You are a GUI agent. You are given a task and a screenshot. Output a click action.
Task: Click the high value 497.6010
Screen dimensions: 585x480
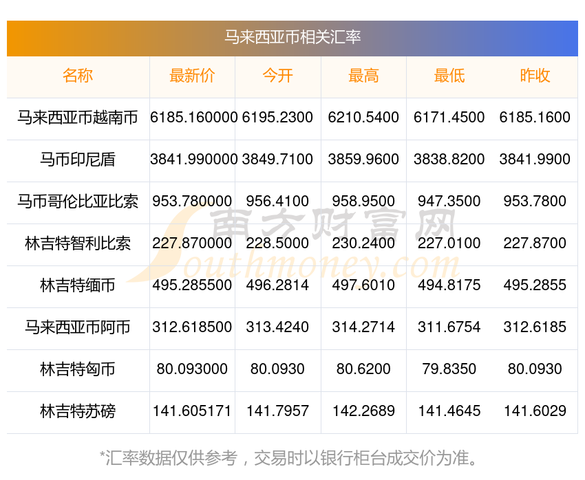(363, 285)
